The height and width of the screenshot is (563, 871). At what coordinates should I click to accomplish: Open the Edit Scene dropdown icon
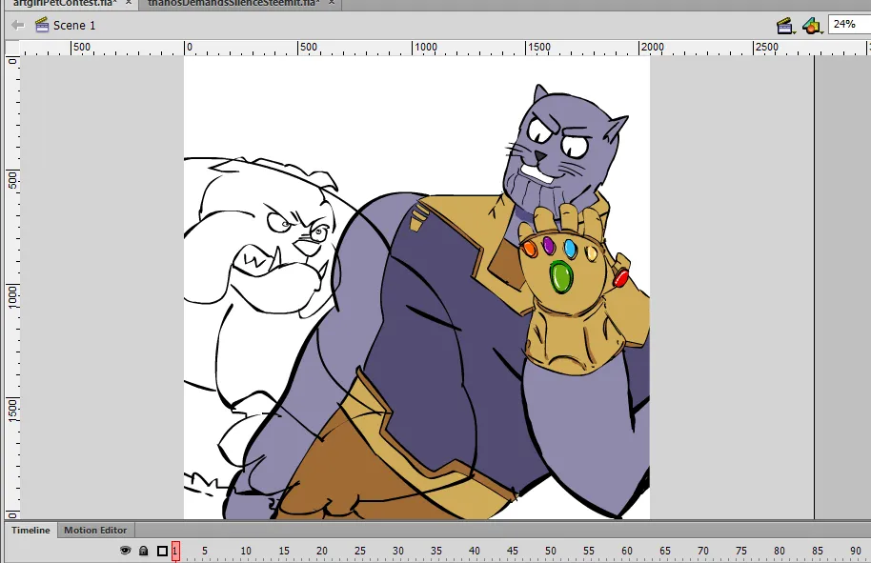click(785, 26)
